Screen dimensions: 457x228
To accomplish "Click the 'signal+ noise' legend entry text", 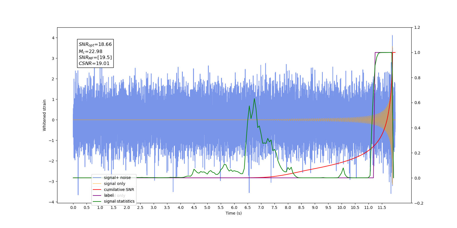I will 117,178.
